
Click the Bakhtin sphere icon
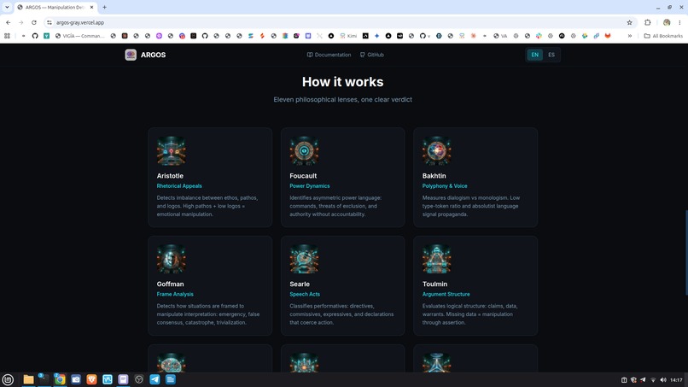point(436,151)
